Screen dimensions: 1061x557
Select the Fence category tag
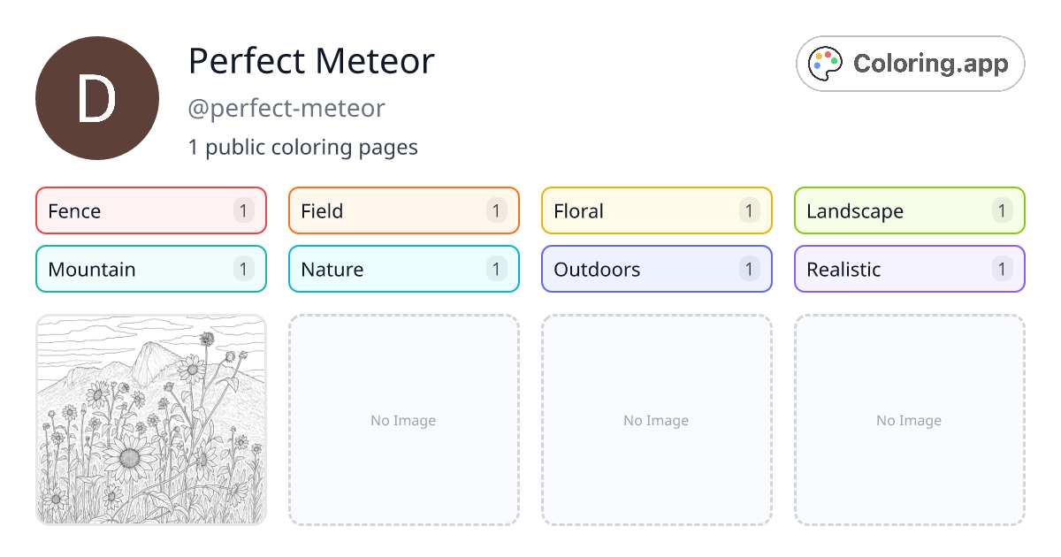(150, 210)
